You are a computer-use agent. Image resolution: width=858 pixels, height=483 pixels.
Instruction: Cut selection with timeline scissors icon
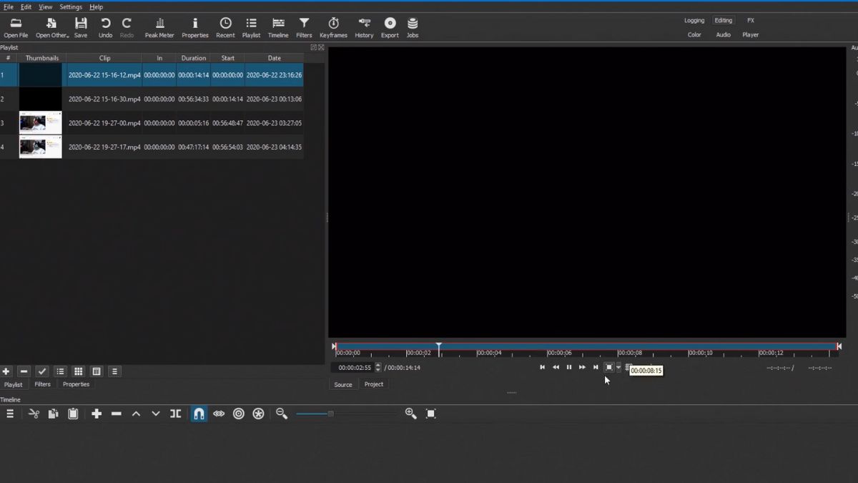pos(34,414)
